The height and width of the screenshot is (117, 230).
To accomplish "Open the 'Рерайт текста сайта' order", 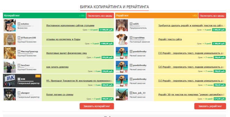I will coord(170,39).
